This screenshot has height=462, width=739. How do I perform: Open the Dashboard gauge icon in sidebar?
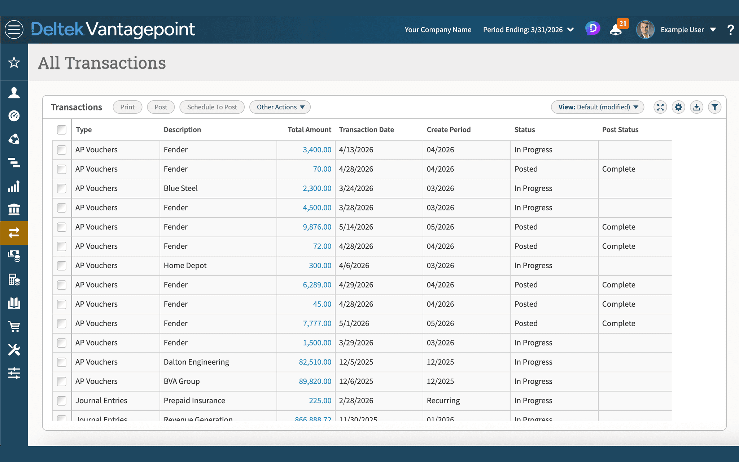point(14,116)
